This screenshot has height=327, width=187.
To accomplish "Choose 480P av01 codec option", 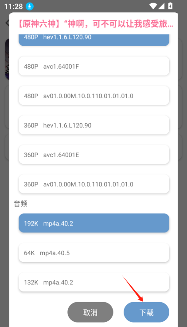I will pyautogui.click(x=94, y=96).
